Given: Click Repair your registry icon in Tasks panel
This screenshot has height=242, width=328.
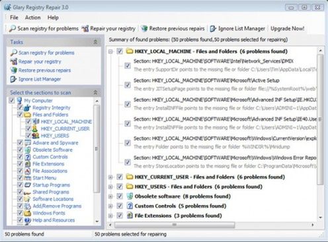Looking at the screenshot, I should (14, 61).
